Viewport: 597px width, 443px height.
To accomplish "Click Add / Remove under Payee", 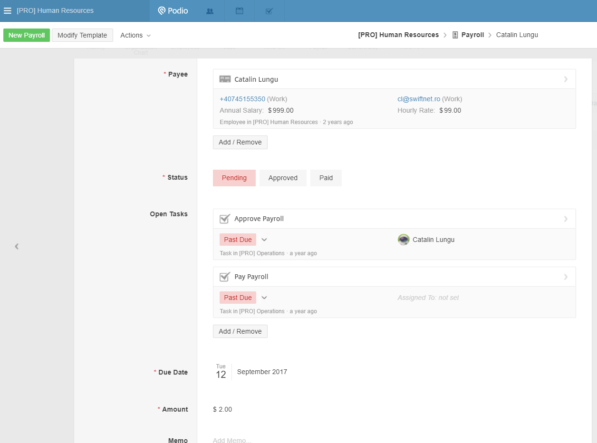I will 240,142.
